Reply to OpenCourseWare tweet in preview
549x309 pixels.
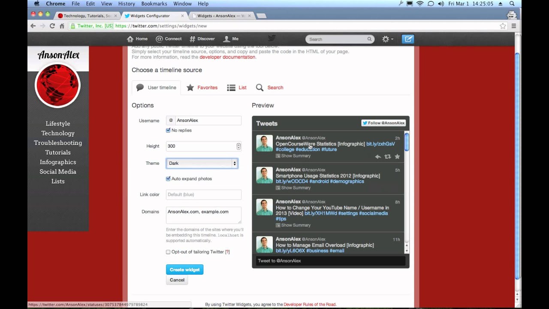(x=378, y=157)
